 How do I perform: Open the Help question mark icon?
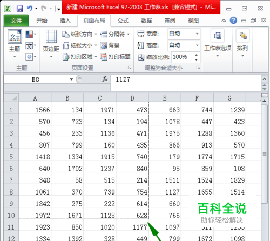point(233,21)
